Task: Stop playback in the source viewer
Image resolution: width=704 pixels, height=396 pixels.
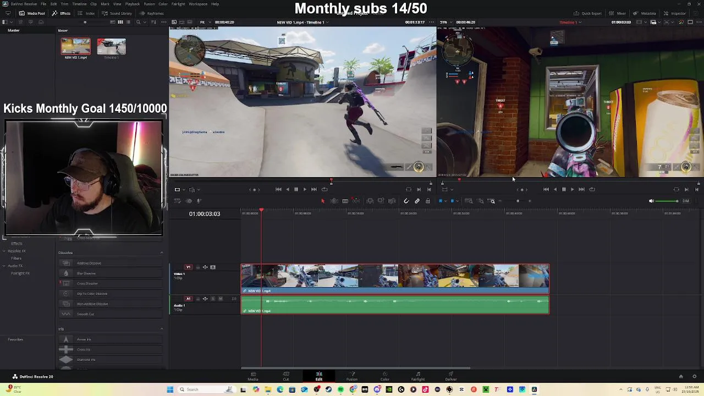Action: 296,189
